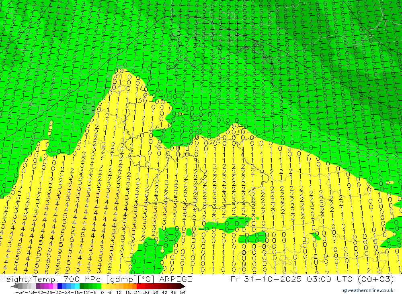The height and width of the screenshot is (294, 402).
Task: Click the 'Height/Temp.' title text
Action: tap(29, 279)
